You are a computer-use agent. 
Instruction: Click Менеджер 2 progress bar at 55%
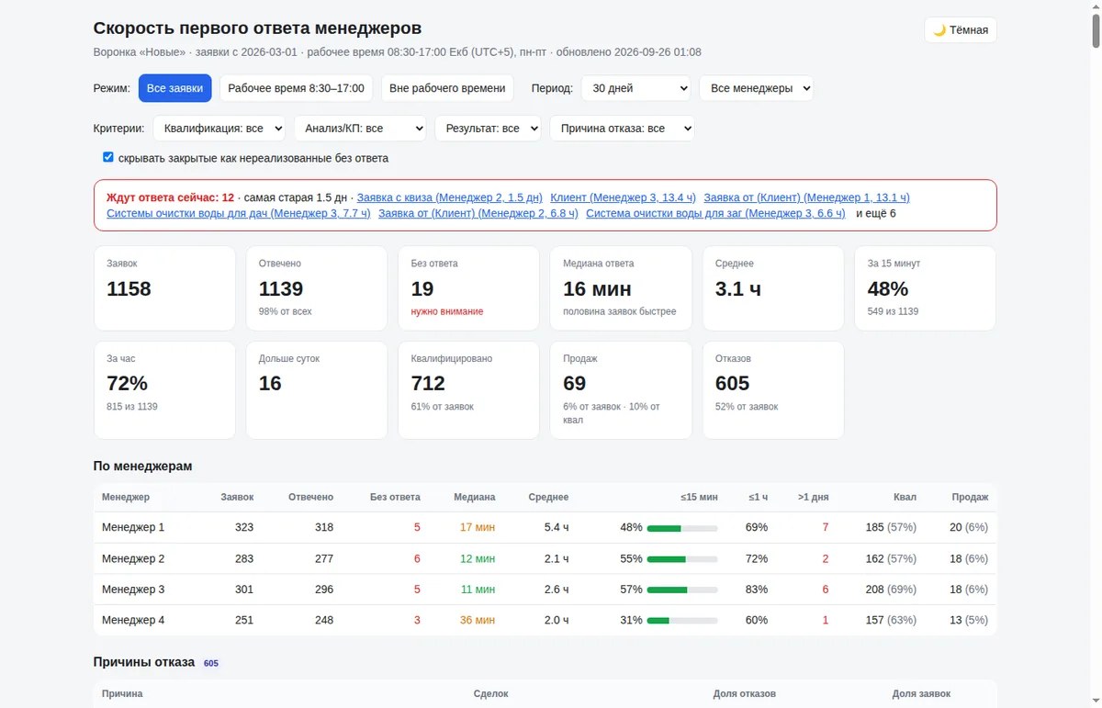(x=682, y=559)
